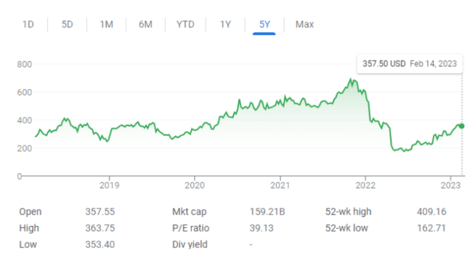Switch the chart to 1Y view

[225, 25]
